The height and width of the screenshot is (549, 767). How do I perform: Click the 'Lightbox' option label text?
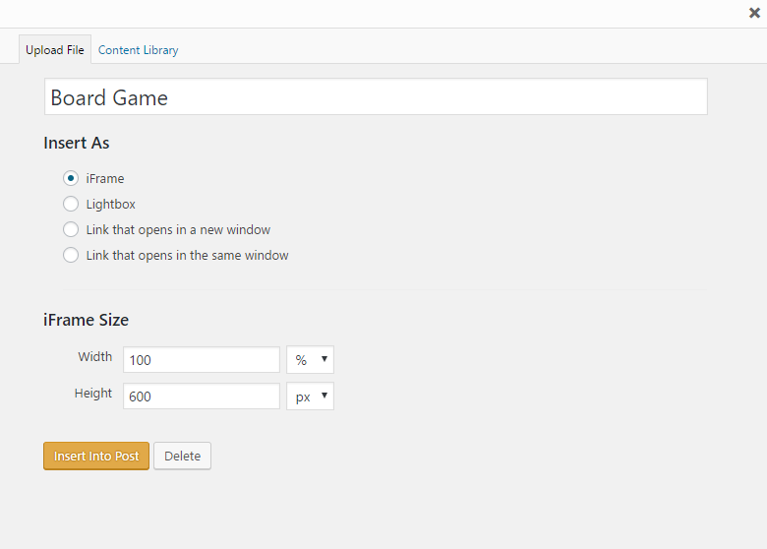110,204
